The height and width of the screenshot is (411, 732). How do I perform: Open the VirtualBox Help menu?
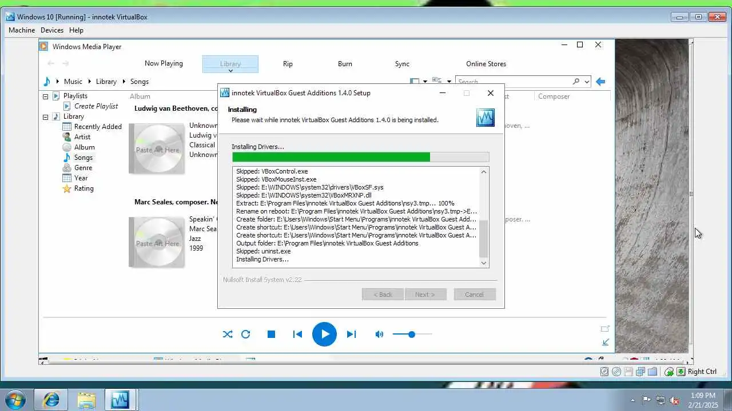(76, 30)
